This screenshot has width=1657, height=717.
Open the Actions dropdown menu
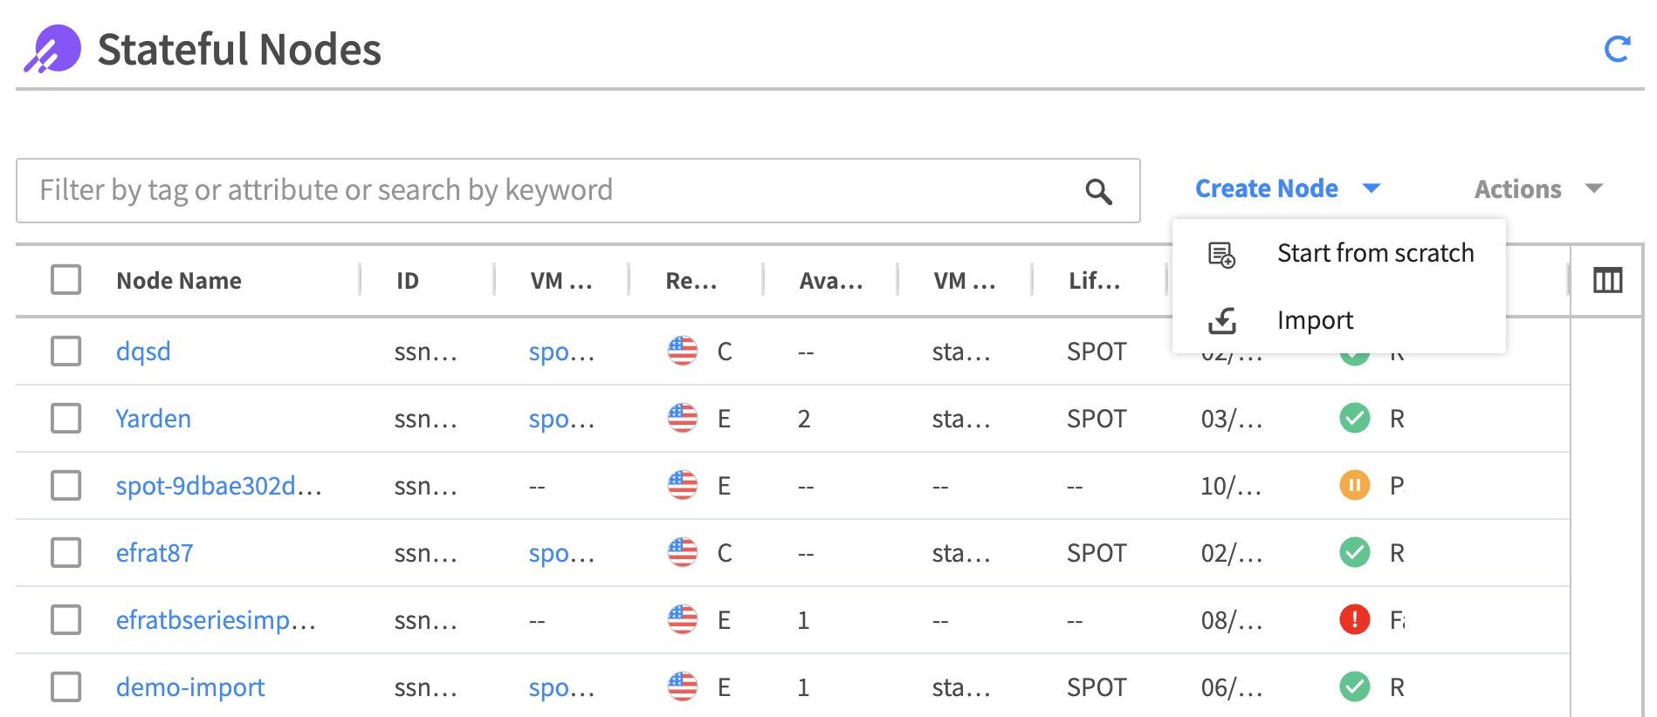pos(1537,189)
